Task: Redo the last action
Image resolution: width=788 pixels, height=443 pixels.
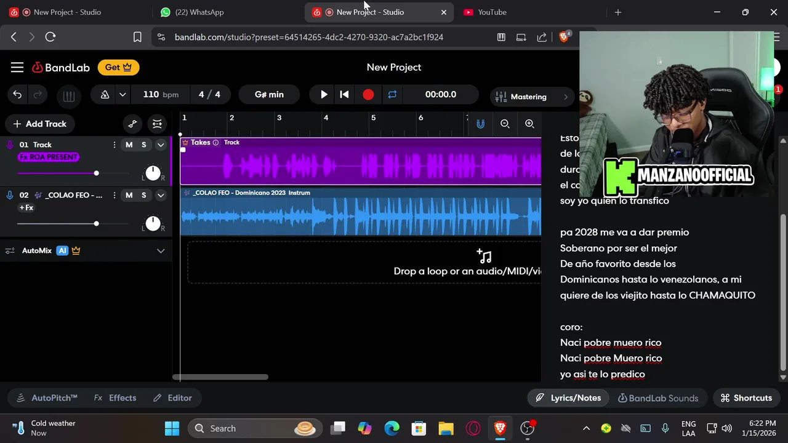Action: pos(38,95)
